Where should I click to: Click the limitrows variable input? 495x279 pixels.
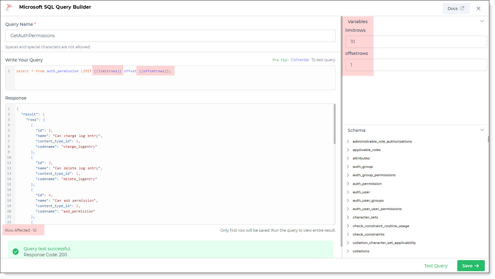[x=416, y=42]
